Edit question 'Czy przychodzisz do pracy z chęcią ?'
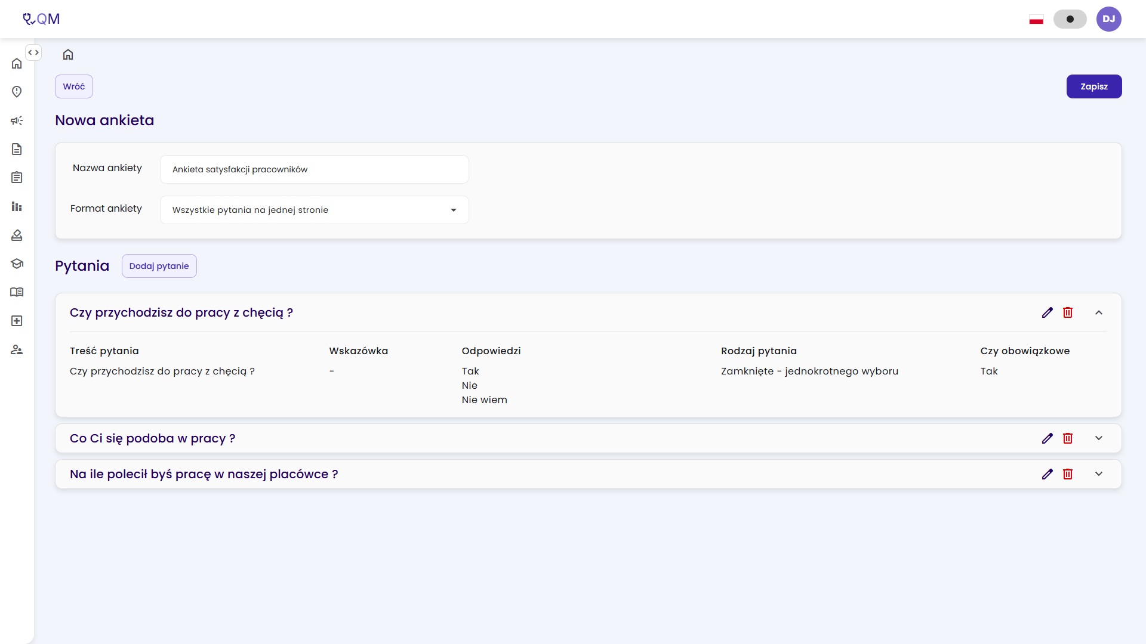1146x644 pixels. [1047, 312]
